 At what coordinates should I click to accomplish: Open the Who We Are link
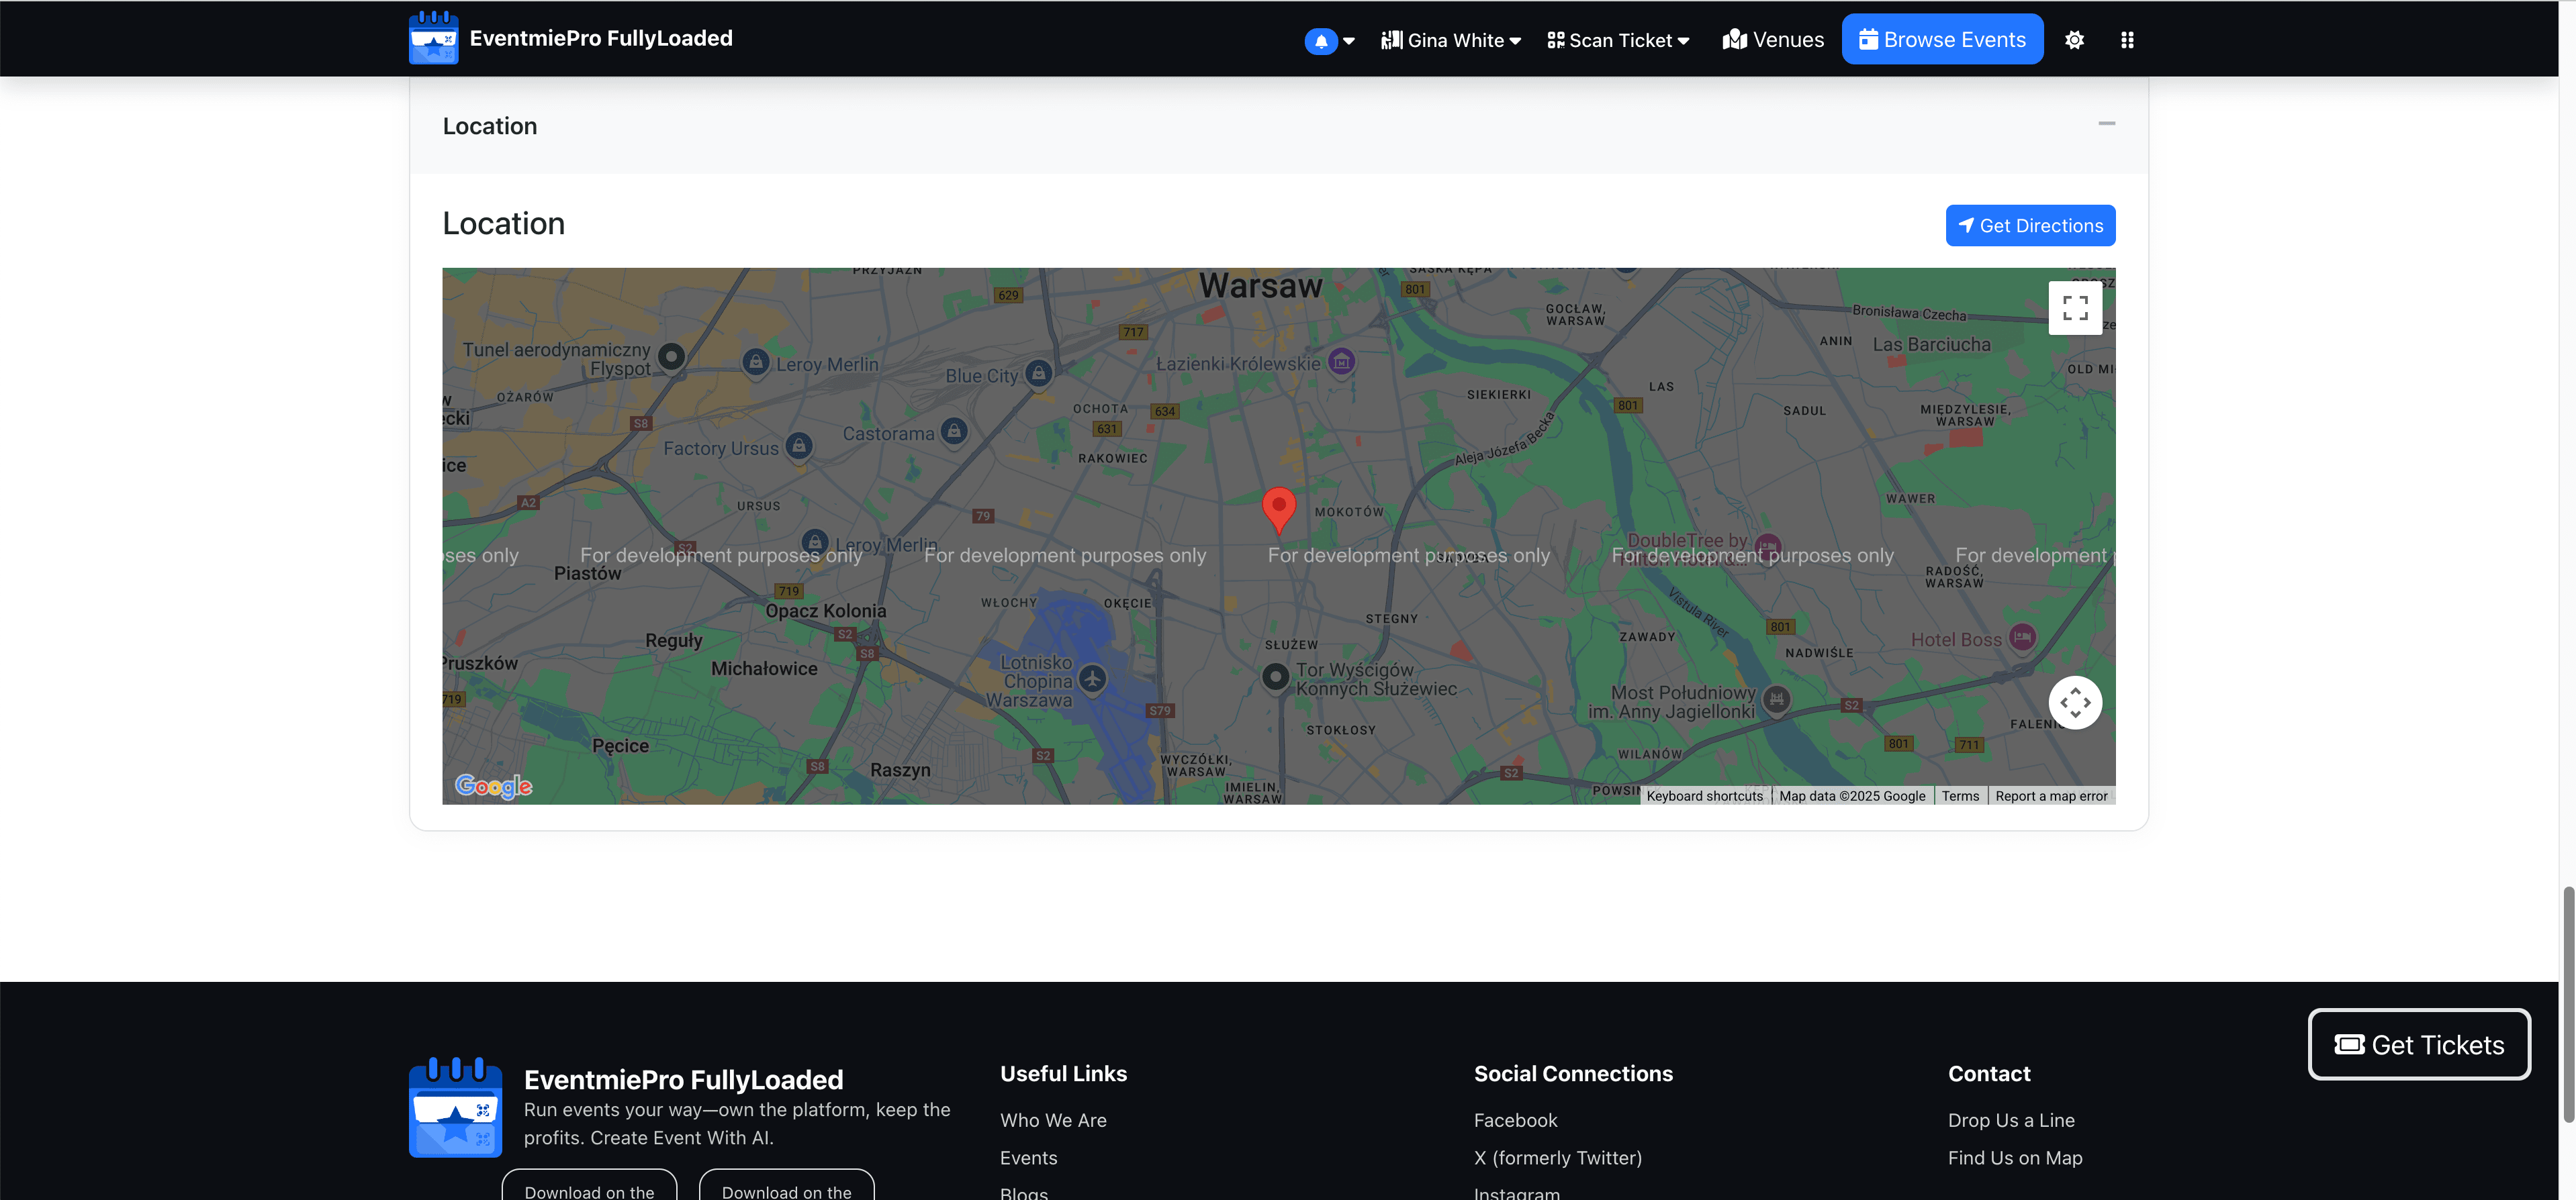click(1053, 1120)
